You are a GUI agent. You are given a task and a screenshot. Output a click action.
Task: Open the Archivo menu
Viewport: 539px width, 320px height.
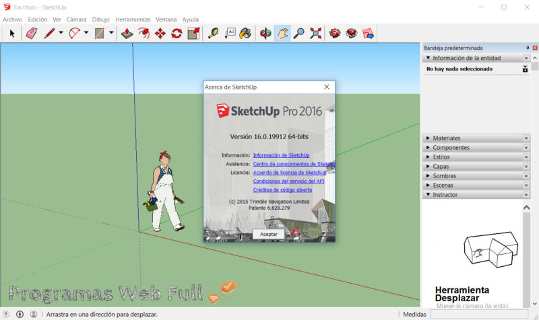pyautogui.click(x=13, y=19)
